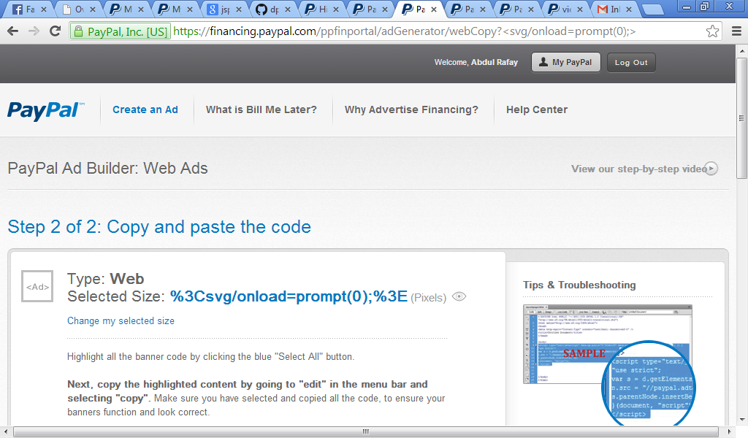
Task: Click the Welcome, Abdul Rafay text
Action: point(476,63)
